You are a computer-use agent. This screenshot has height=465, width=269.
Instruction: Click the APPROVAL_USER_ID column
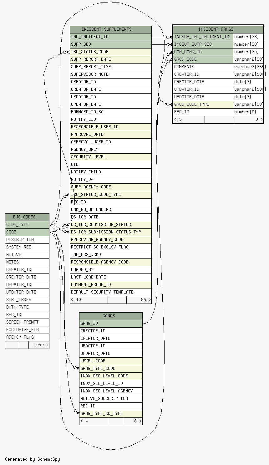(x=111, y=142)
